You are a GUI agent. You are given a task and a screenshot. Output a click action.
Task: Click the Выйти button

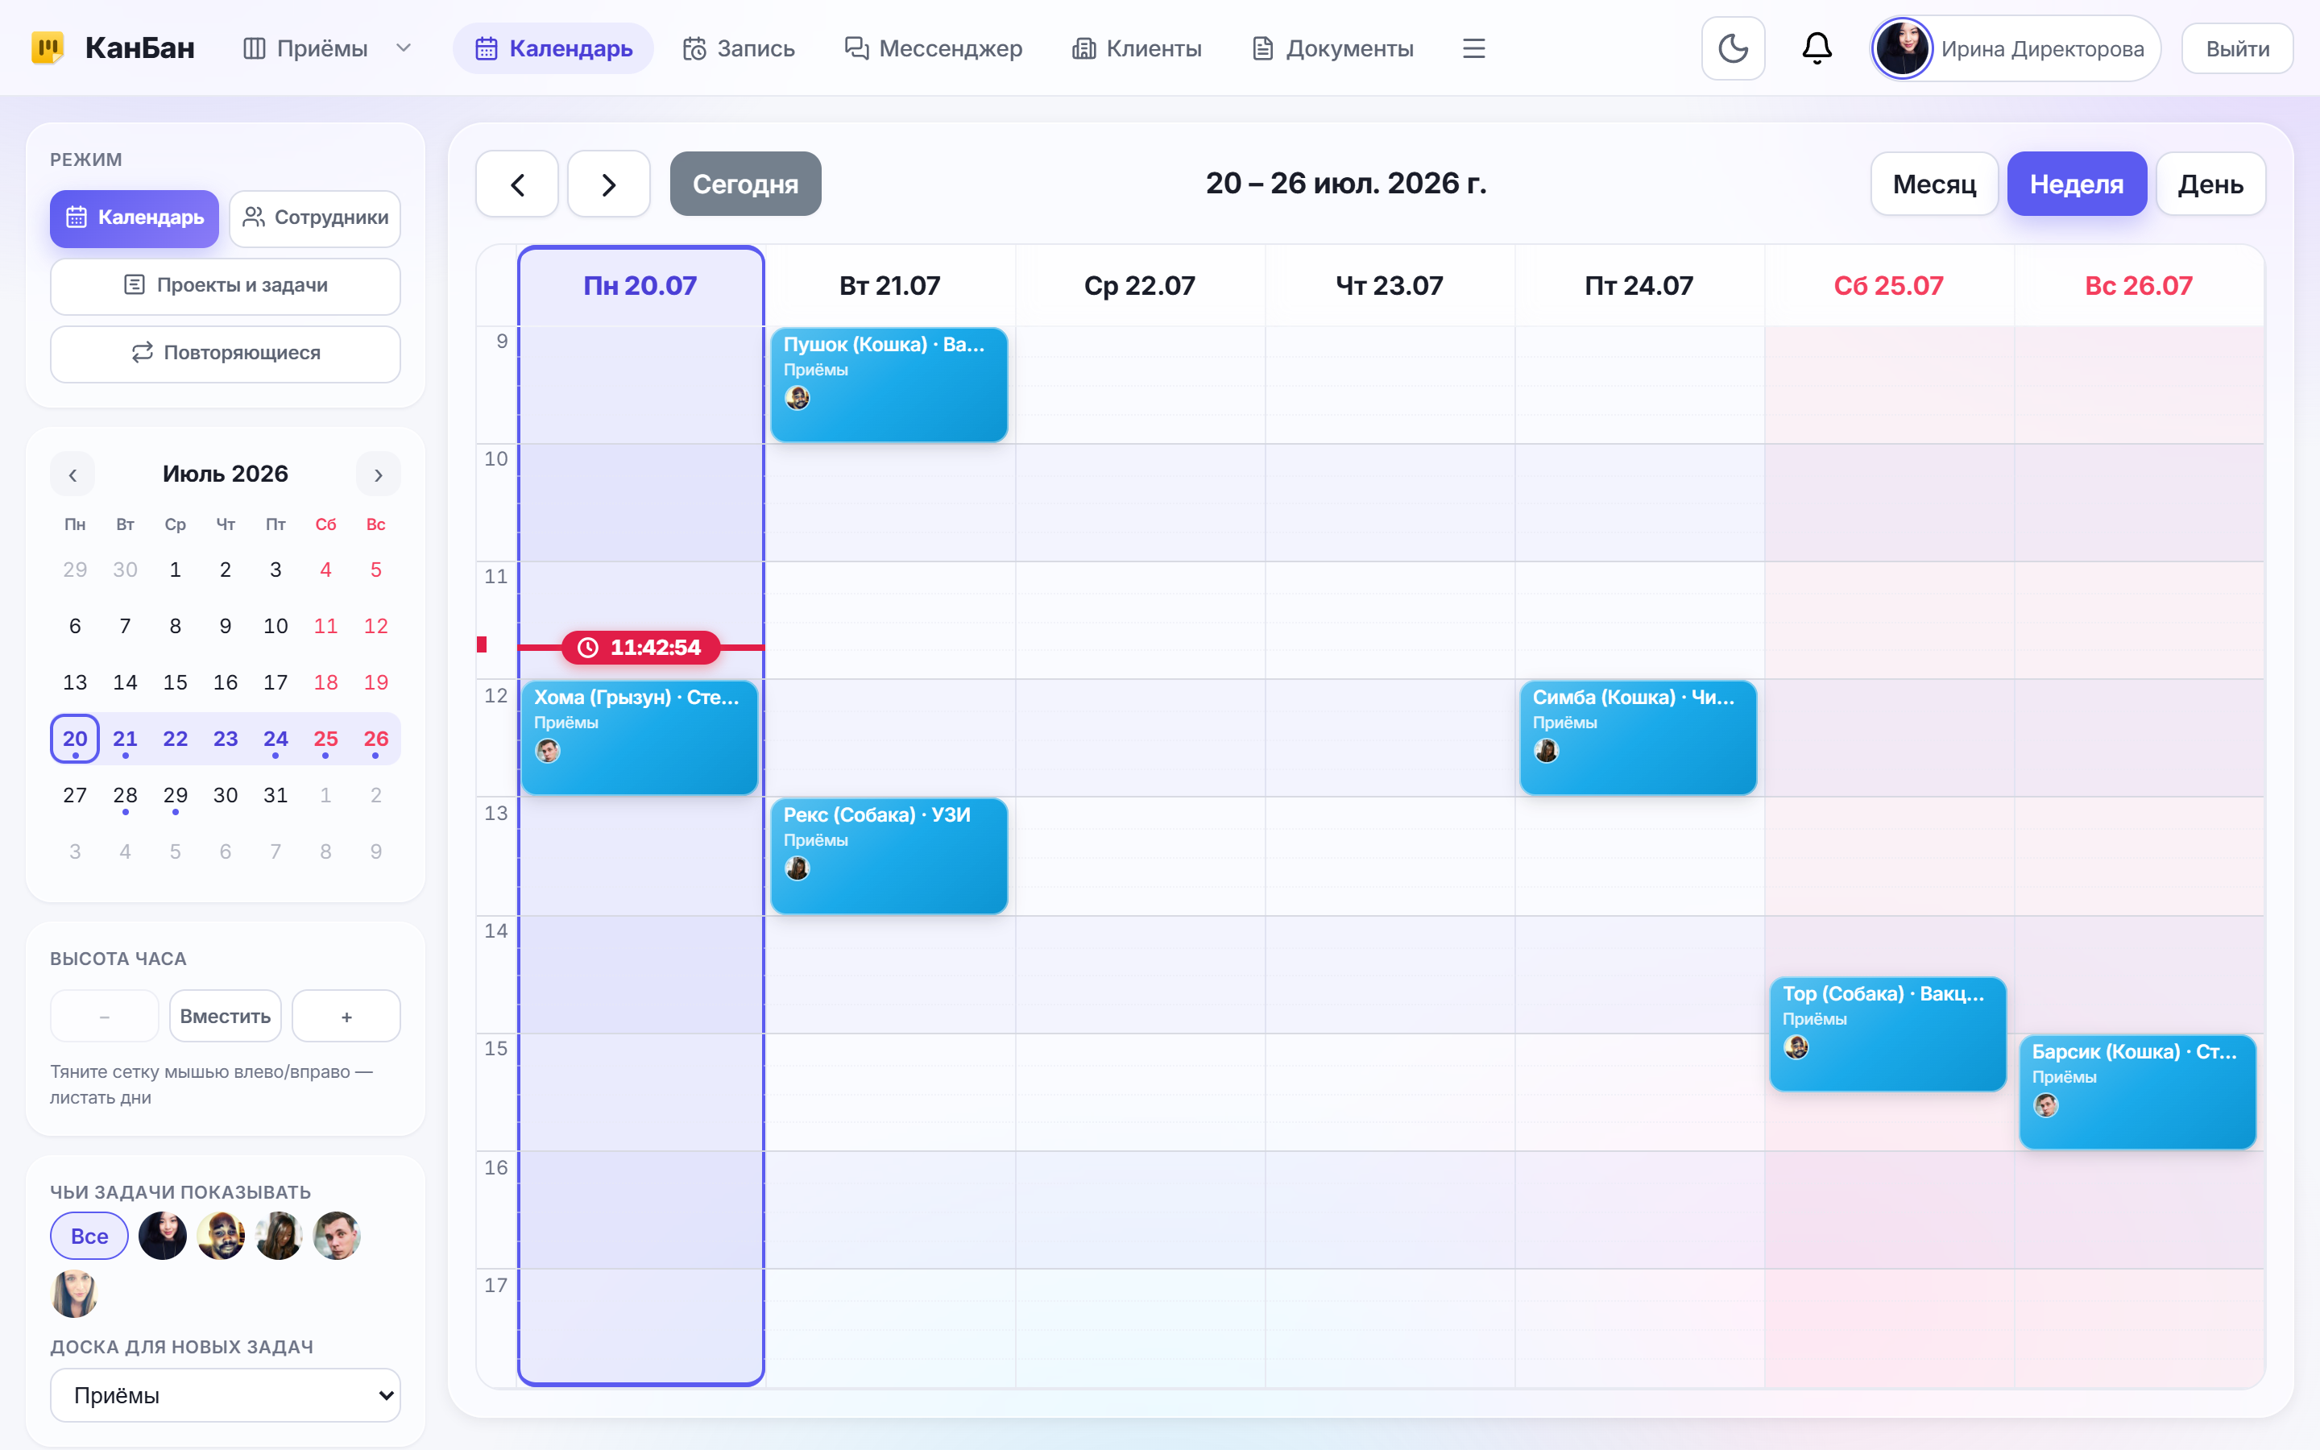[2236, 49]
